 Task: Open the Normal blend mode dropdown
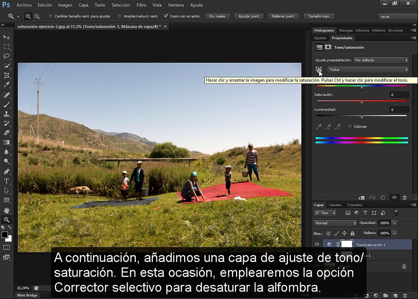(335, 223)
